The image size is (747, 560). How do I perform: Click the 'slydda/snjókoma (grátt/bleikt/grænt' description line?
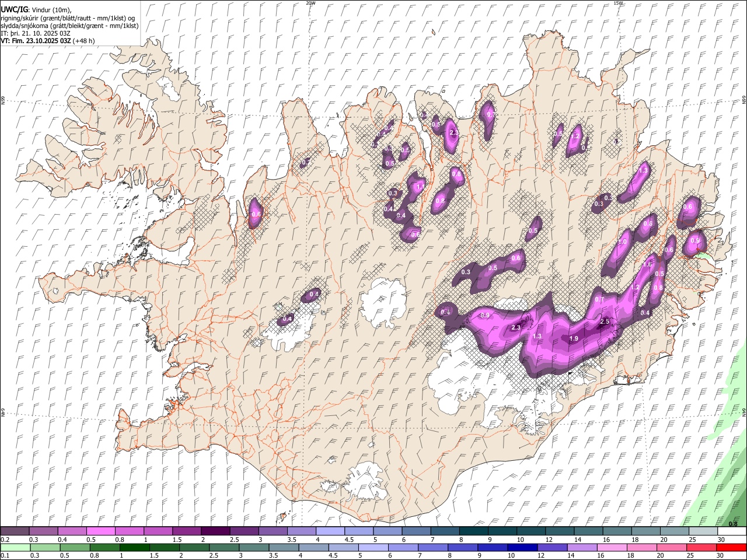point(69,26)
